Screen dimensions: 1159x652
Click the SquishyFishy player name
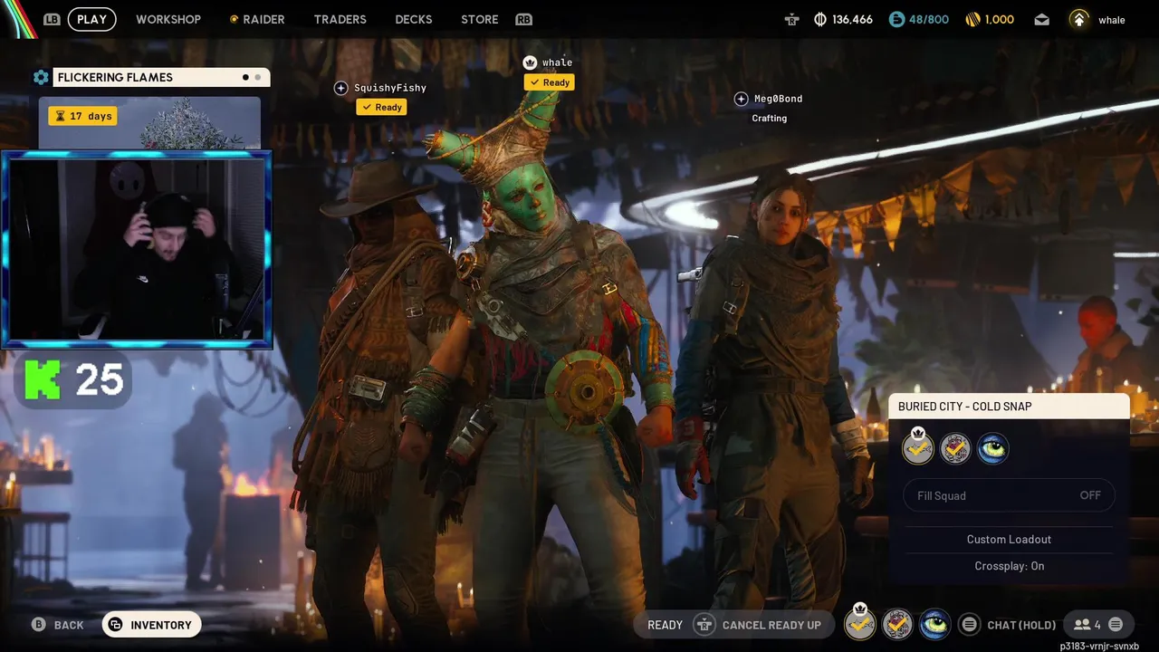click(389, 88)
